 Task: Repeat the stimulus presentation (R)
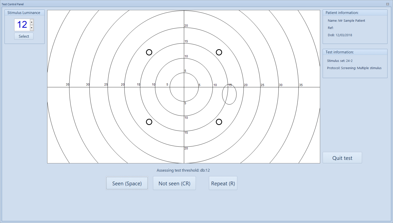[223, 183]
